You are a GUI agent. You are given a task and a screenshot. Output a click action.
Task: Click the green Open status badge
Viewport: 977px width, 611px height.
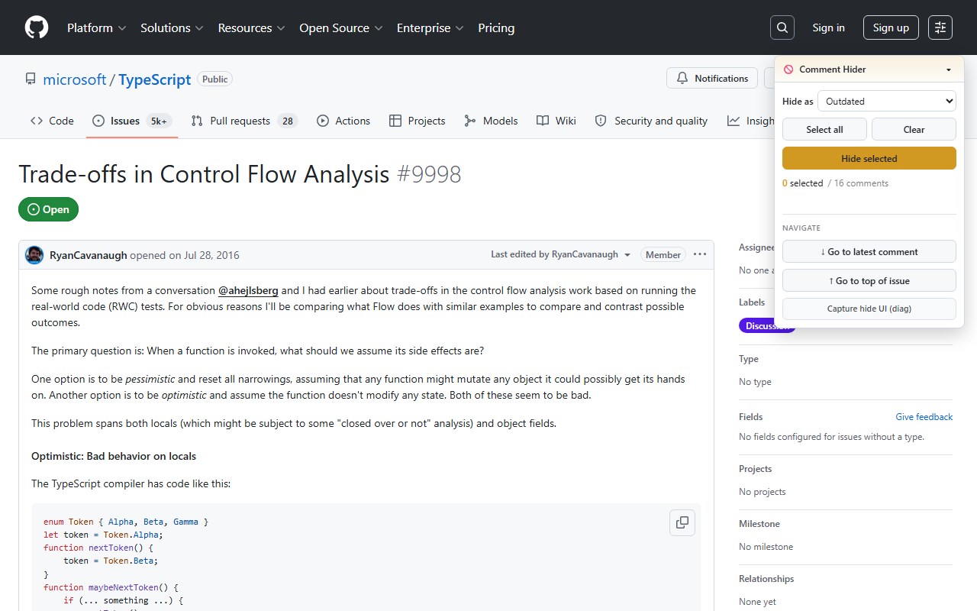pyautogui.click(x=49, y=209)
